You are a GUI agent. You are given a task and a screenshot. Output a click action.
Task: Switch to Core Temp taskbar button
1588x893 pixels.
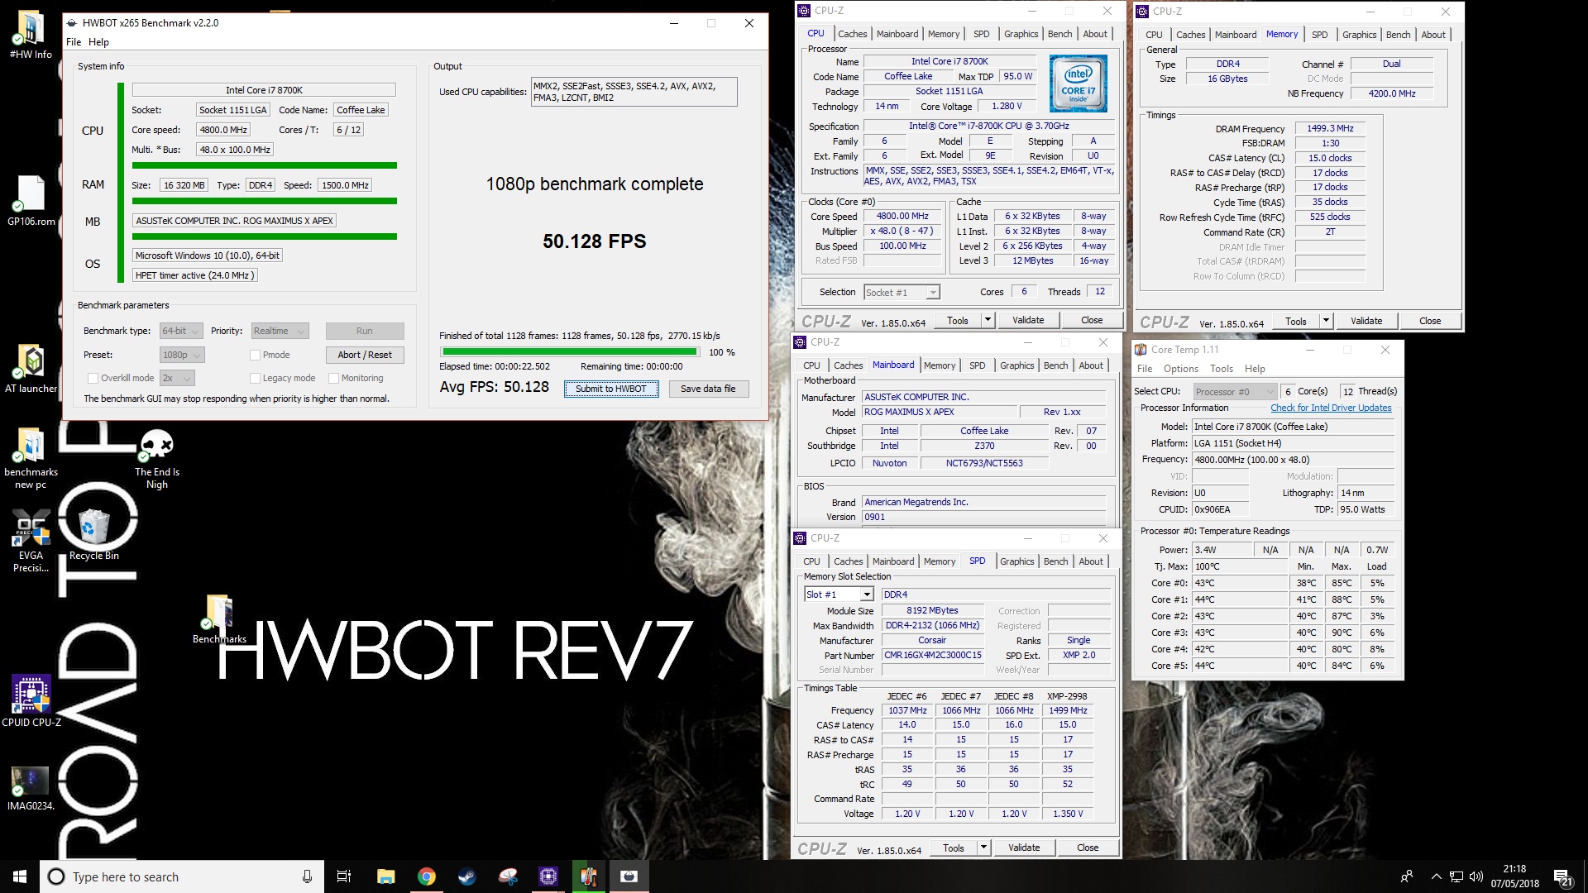pos(588,876)
